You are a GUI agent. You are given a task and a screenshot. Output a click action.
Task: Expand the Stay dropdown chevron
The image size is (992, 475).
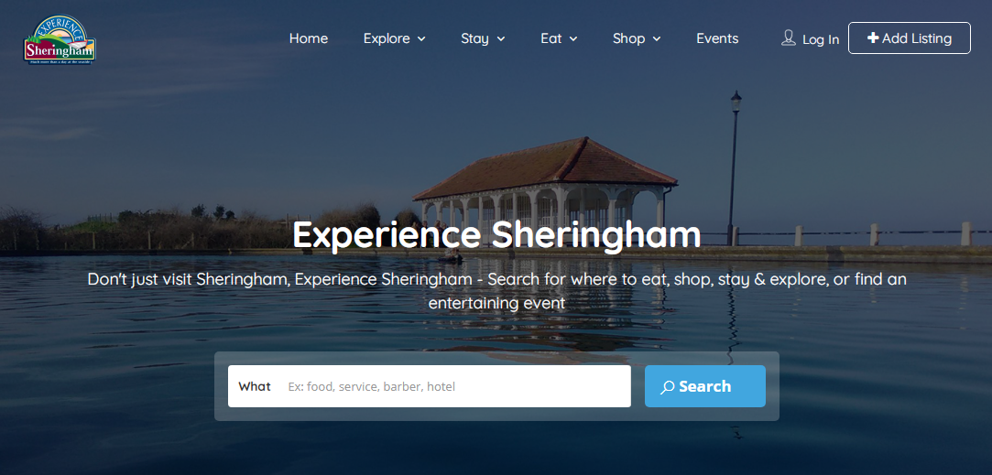pos(501,39)
